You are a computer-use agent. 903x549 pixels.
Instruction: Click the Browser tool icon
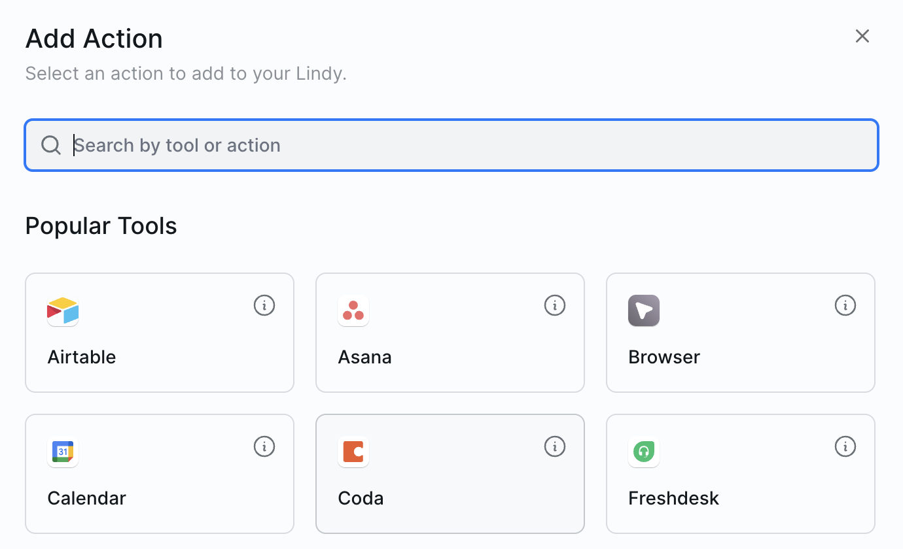click(644, 311)
